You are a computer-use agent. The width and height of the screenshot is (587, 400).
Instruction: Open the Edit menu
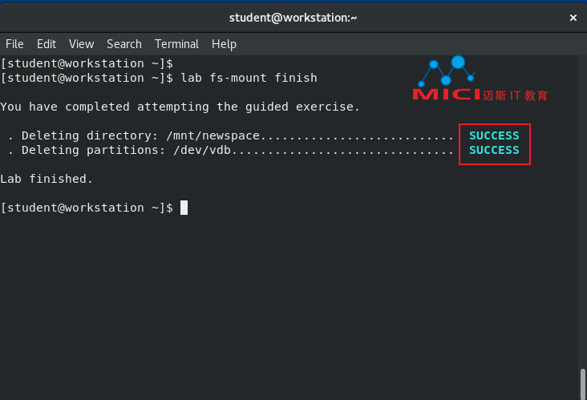coord(47,44)
